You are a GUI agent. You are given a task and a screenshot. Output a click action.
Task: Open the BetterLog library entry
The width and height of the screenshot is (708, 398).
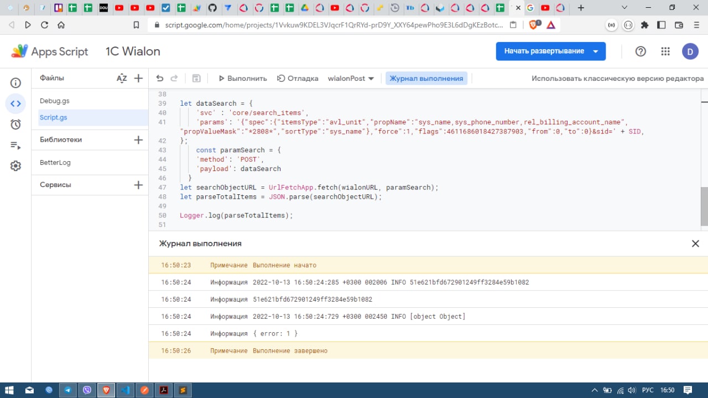coord(55,163)
